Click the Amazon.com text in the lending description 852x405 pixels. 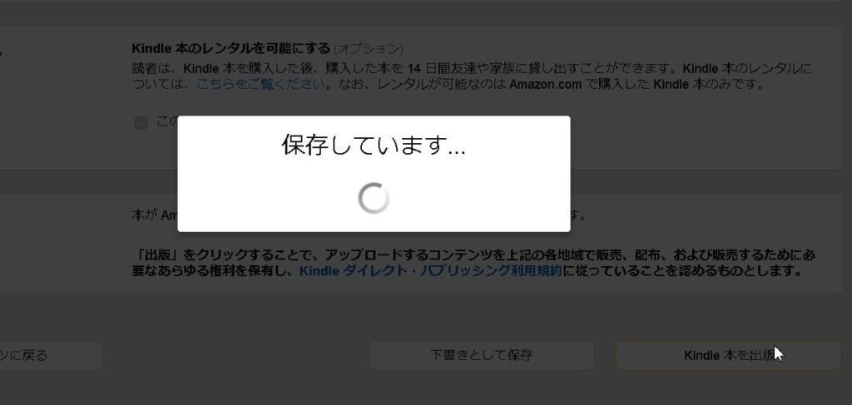click(x=546, y=85)
